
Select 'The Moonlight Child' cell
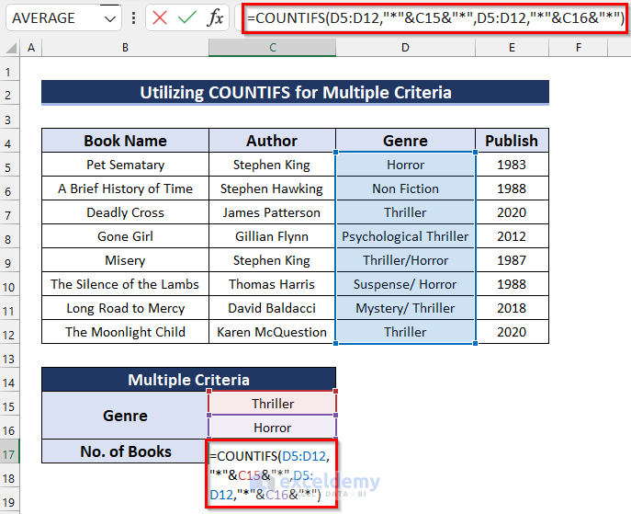[x=125, y=332]
